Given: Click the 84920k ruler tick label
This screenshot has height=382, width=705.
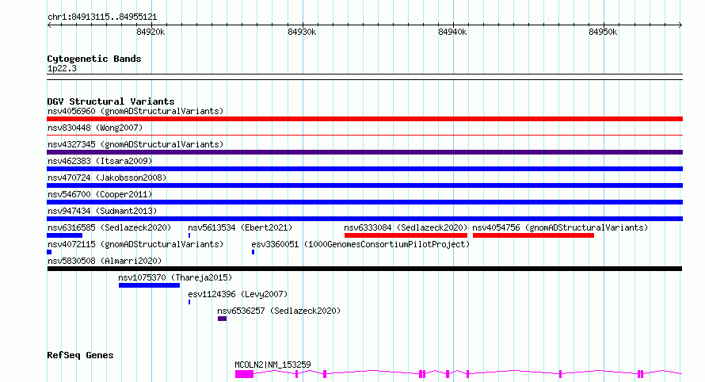Looking at the screenshot, I should pyautogui.click(x=151, y=32).
